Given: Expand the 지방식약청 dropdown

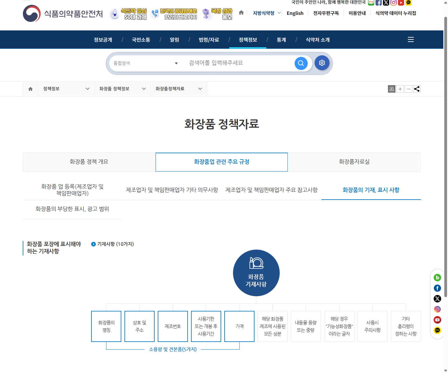Looking at the screenshot, I should pos(267,13).
